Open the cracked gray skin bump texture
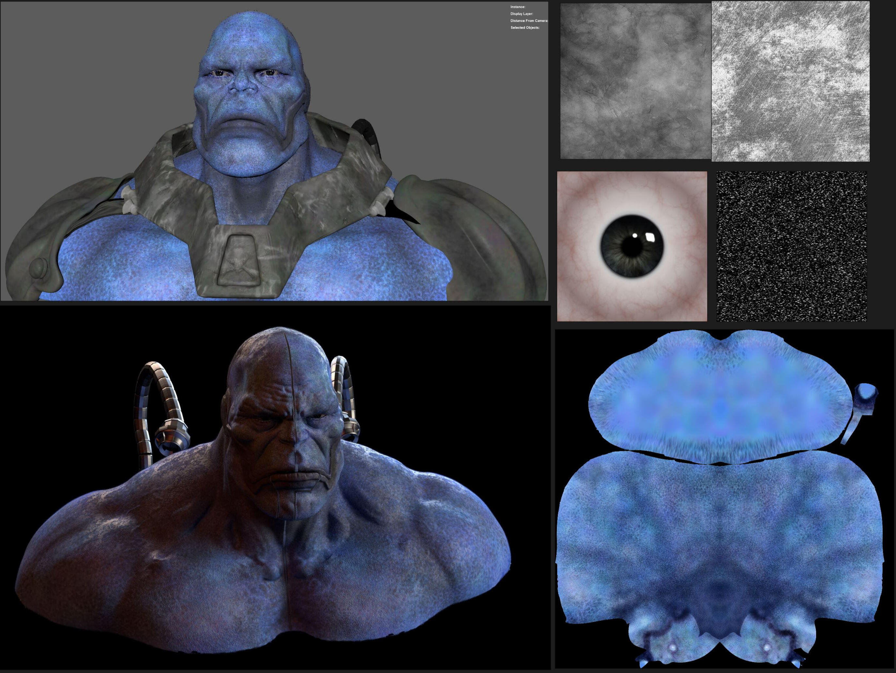 635,81
